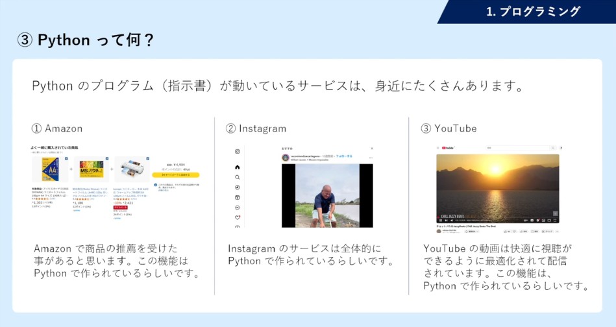Open the YouTube subscribed bell dropdown
Viewport: 616px width, 327px height.
click(472, 232)
